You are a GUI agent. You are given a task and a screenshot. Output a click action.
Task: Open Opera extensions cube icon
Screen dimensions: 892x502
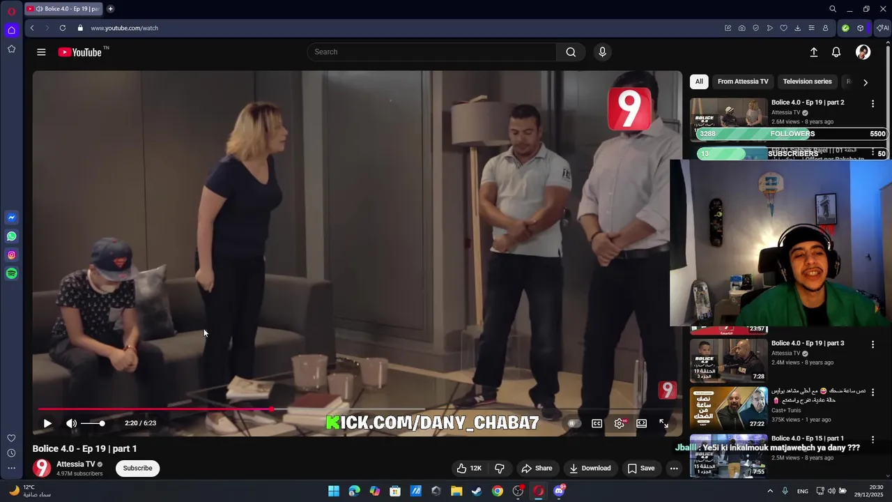[x=861, y=28]
